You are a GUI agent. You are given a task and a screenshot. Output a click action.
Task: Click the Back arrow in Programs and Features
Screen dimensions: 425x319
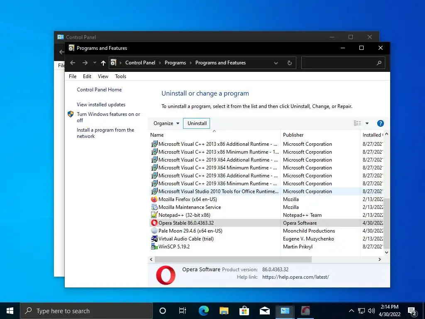coord(72,63)
